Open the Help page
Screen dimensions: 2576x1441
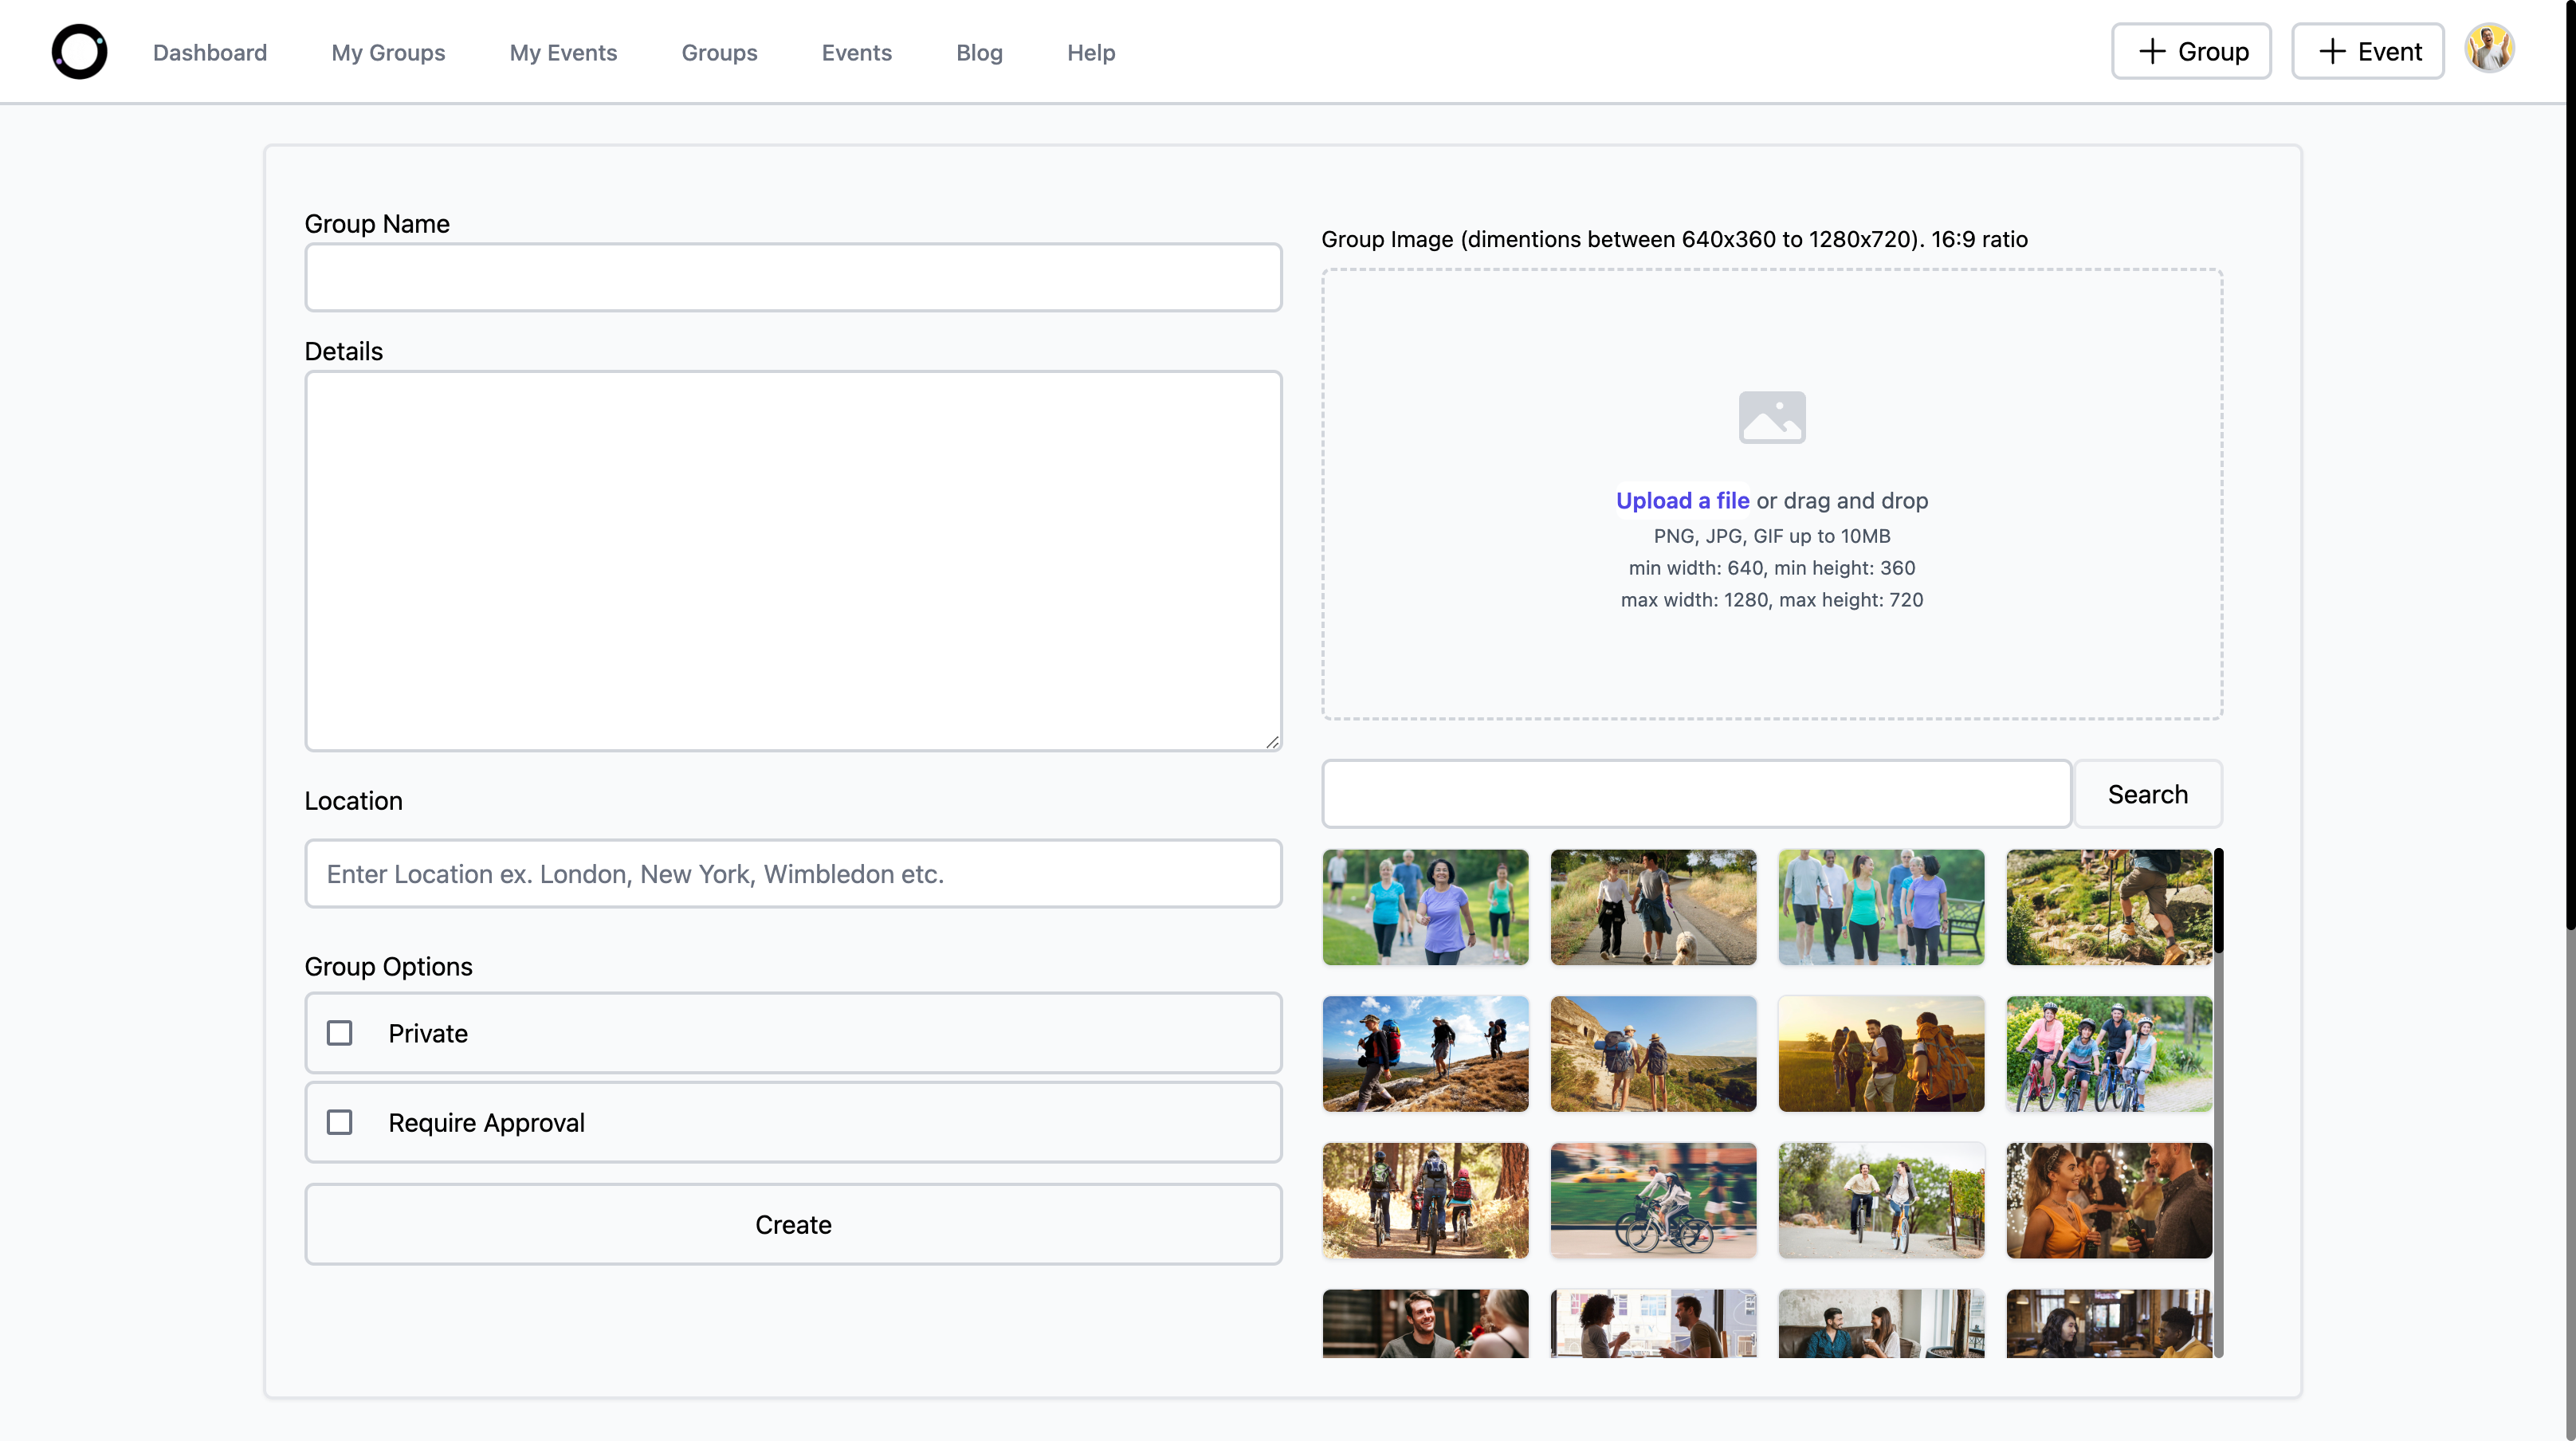(x=1090, y=52)
